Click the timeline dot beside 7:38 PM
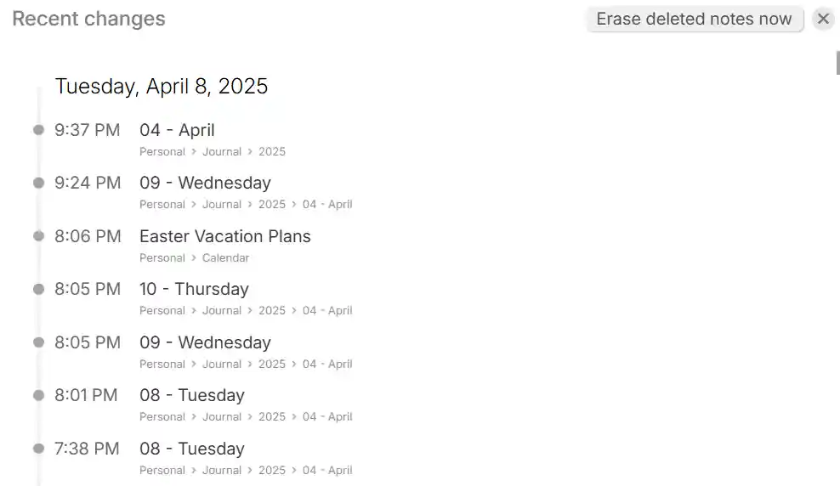 coord(38,449)
